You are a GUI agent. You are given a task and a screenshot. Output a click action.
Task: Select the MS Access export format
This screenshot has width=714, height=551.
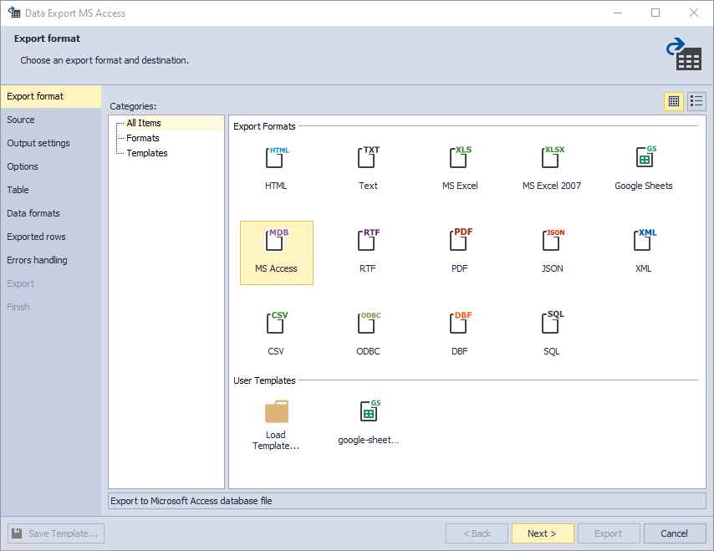pyautogui.click(x=276, y=251)
